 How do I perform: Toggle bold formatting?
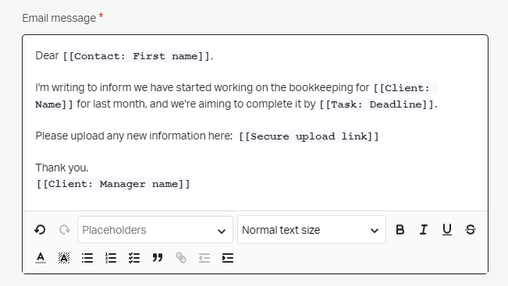[400, 230]
